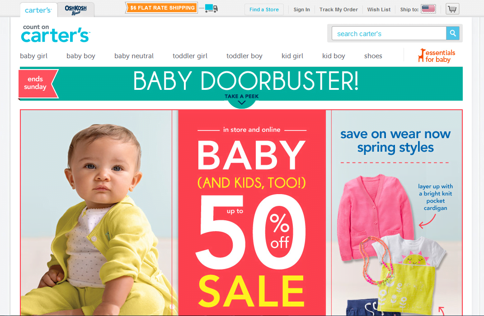
Task: Click the $6 Flat Rate Shipping banner
Action: 162,8
